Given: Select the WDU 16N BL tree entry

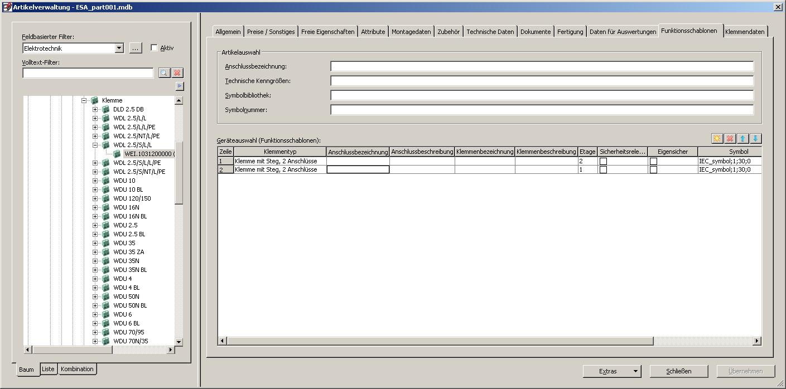Looking at the screenshot, I should (130, 216).
